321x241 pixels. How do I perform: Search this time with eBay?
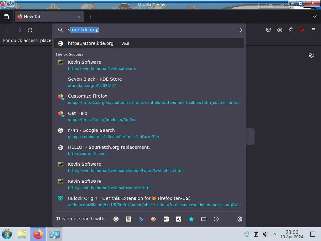click(x=166, y=219)
